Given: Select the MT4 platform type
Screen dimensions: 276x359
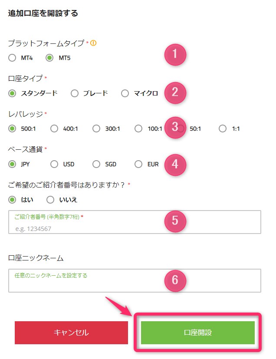Looking at the screenshot, I should point(12,57).
